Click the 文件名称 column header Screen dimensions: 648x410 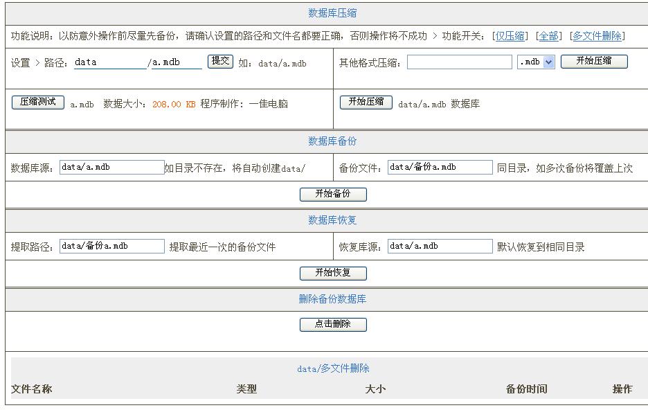pyautogui.click(x=26, y=389)
